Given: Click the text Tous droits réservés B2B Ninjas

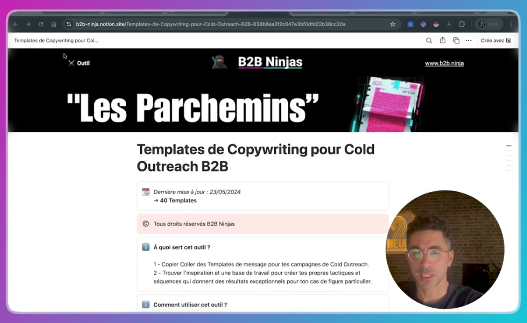Looking at the screenshot, I should pos(194,224).
